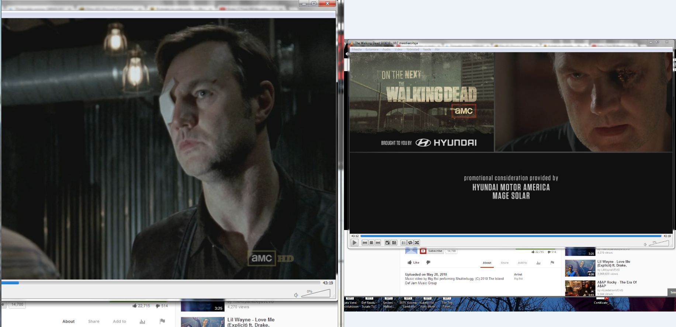
Task: Select the About tab in right browser
Action: [487, 263]
